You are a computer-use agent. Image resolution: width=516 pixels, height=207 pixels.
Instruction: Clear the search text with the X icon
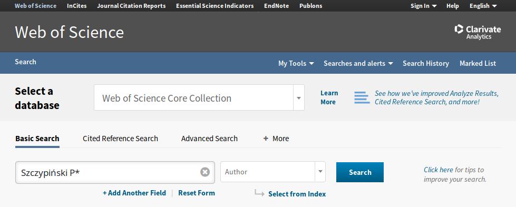[x=205, y=172]
